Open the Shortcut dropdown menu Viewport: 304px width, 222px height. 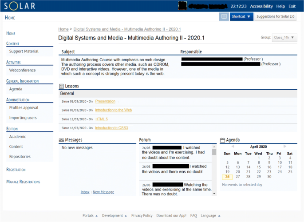[241, 17]
